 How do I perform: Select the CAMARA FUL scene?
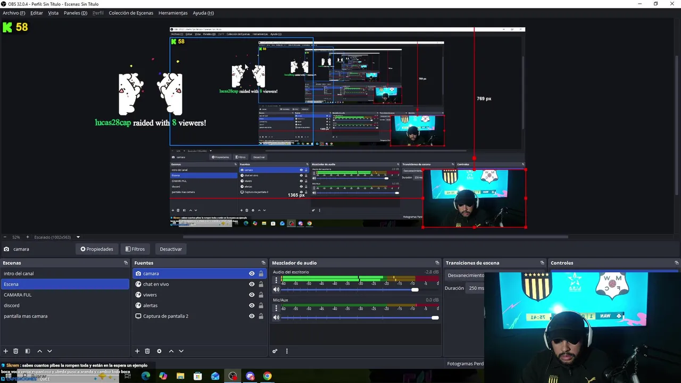pyautogui.click(x=64, y=295)
